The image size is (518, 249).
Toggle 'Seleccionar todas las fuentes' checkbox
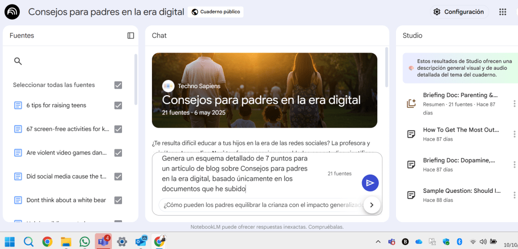(118, 85)
